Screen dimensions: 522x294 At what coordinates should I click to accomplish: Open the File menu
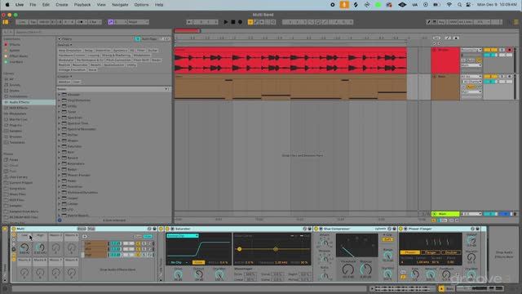pyautogui.click(x=33, y=5)
